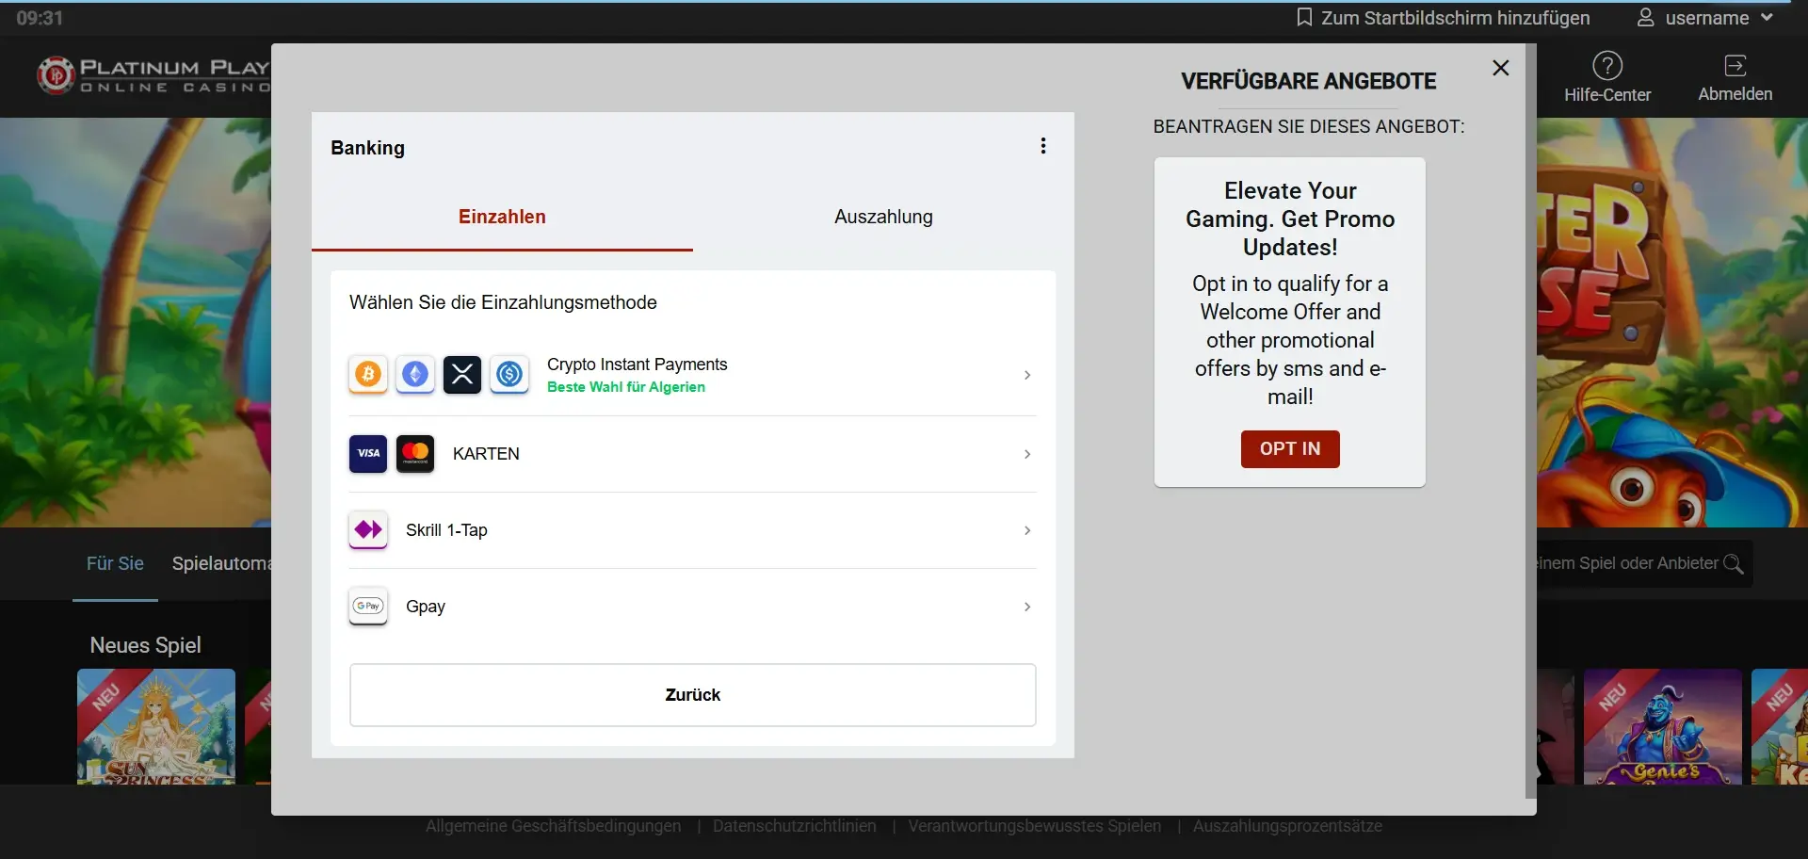Expand Crypto Instant Payments chevron
This screenshot has height=859, width=1808.
[1027, 375]
